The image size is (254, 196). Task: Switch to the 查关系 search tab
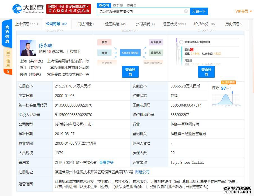point(132,5)
